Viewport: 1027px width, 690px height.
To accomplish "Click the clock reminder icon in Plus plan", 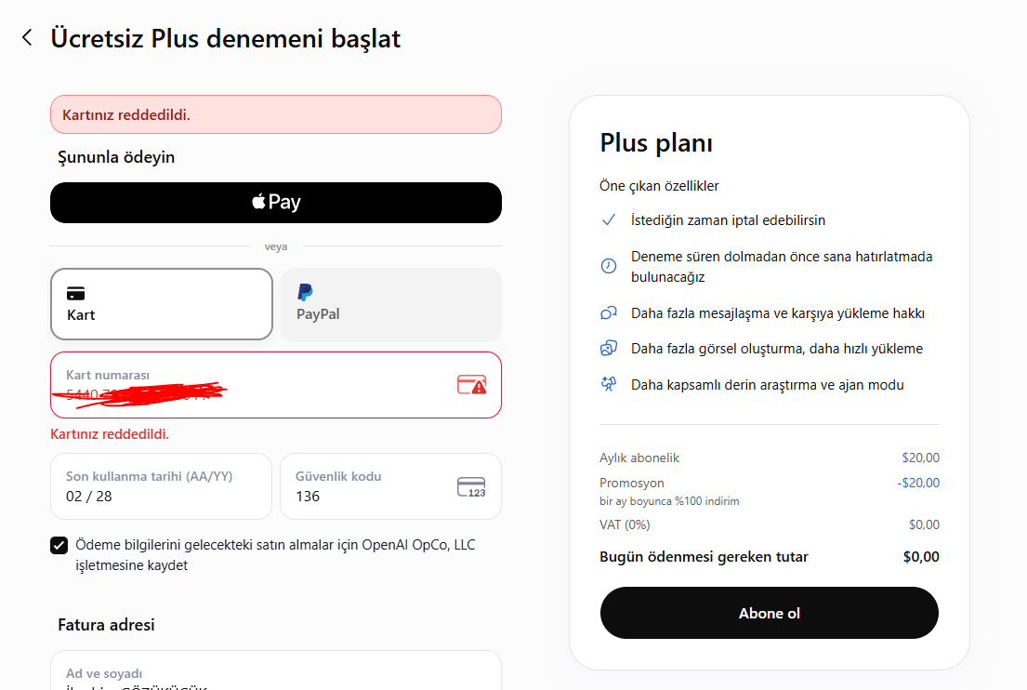I will pyautogui.click(x=609, y=266).
